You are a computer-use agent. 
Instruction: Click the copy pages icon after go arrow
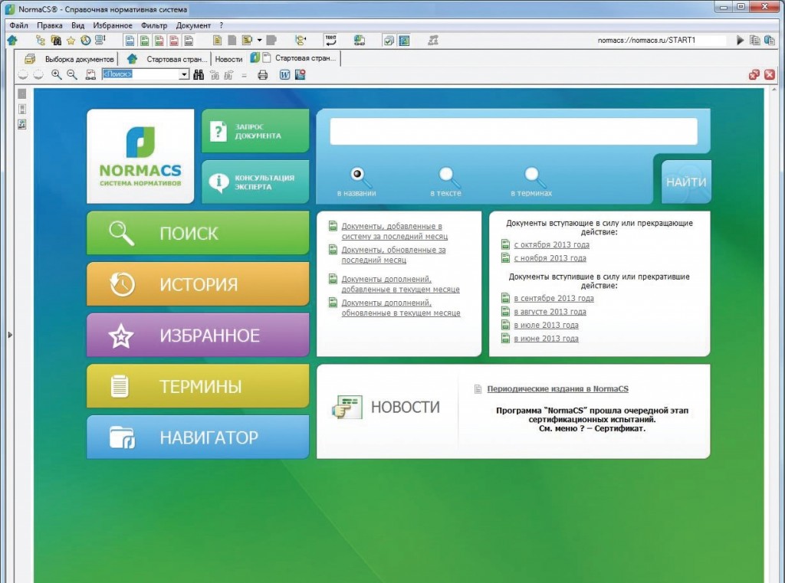(x=755, y=40)
